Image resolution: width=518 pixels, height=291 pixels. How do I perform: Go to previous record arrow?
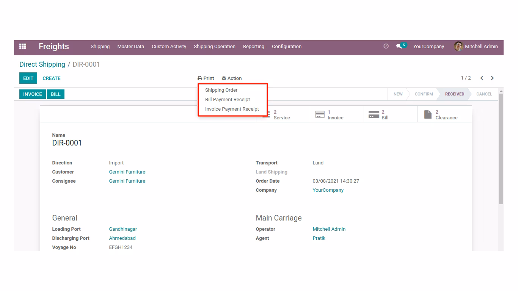pyautogui.click(x=482, y=78)
